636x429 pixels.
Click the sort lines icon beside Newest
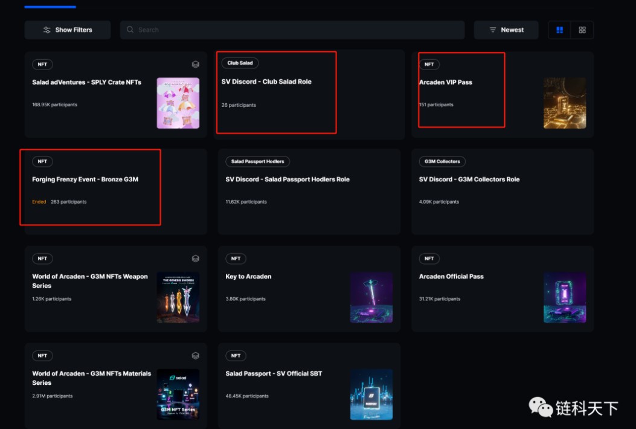click(492, 30)
